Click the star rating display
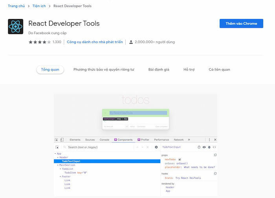 pyautogui.click(x=39, y=42)
